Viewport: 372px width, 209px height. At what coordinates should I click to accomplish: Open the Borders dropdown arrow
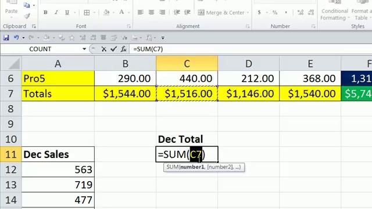(x=94, y=13)
